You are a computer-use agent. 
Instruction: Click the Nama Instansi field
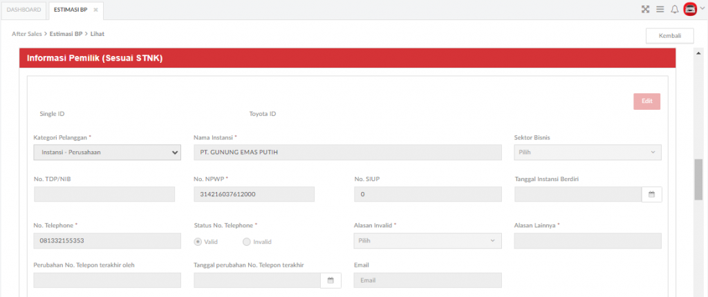[348, 153]
